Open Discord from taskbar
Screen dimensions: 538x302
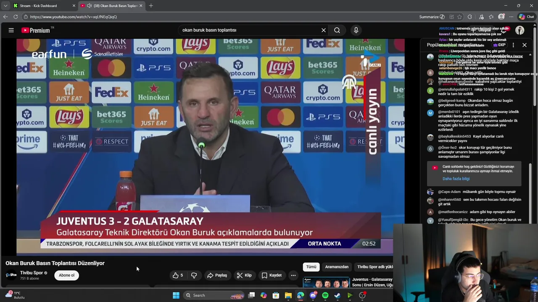[x=313, y=295]
